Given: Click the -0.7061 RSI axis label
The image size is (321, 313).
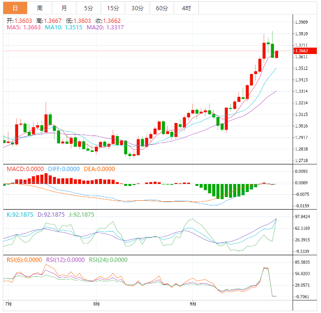Looking at the screenshot, I should pyautogui.click(x=302, y=297).
